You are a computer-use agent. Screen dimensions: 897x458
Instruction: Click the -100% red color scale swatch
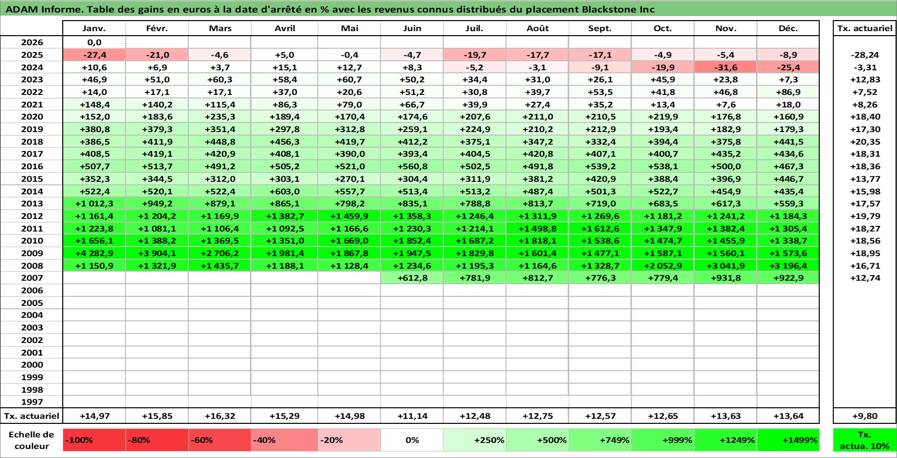(x=94, y=440)
